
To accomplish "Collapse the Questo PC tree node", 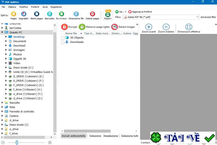I will 2,32.
